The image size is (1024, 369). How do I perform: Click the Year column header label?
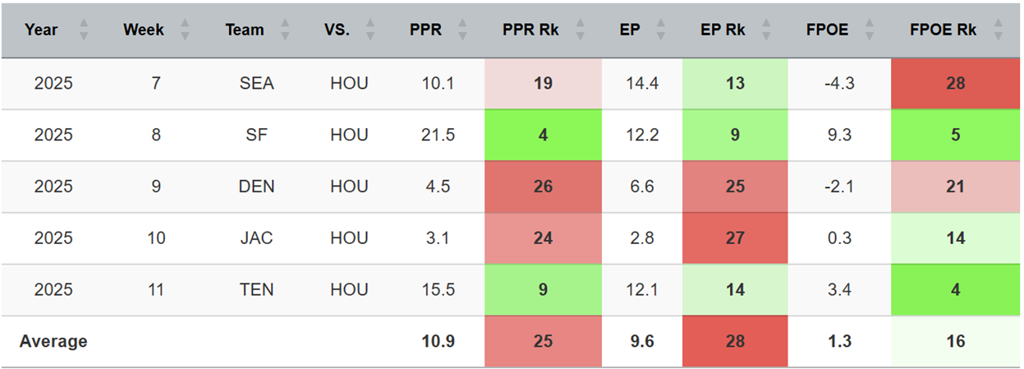[41, 30]
